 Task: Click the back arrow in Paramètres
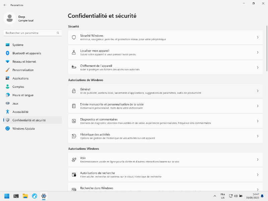[4, 5]
